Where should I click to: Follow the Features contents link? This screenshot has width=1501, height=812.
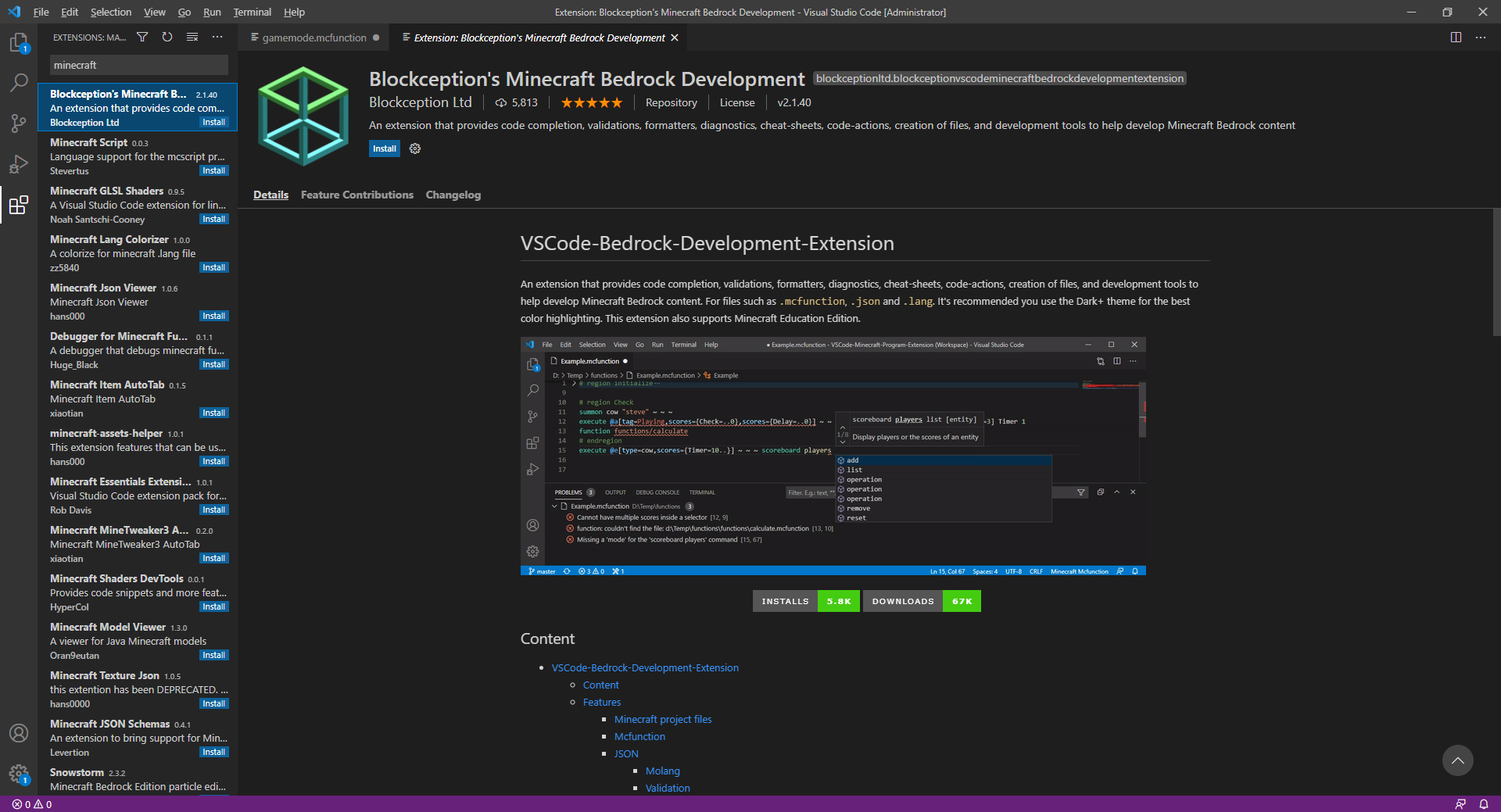(602, 703)
